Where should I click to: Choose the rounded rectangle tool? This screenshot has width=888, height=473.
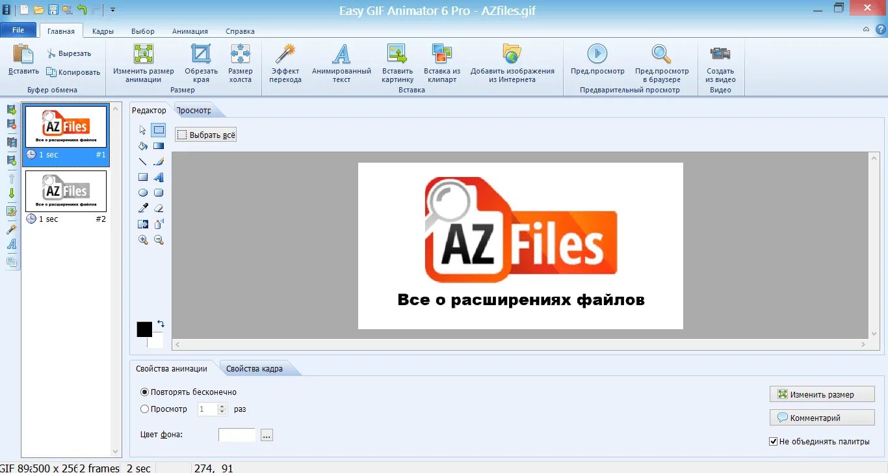coord(159,193)
